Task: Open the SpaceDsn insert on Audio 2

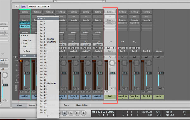Action: (x=25, y=26)
